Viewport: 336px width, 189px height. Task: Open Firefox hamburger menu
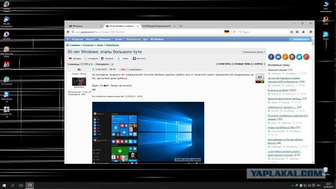pos(310,31)
